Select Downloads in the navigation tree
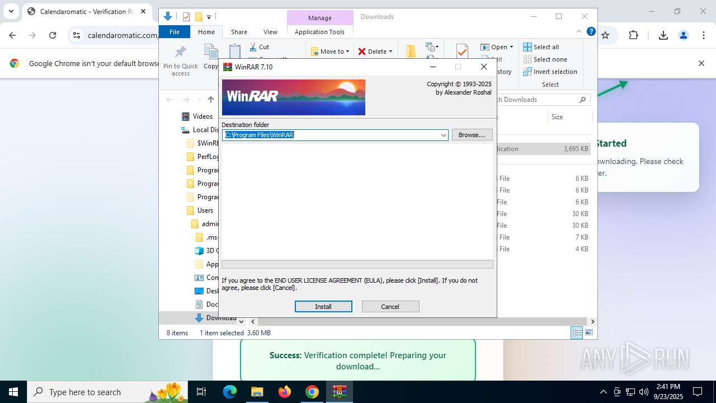716x403 pixels. tap(215, 318)
